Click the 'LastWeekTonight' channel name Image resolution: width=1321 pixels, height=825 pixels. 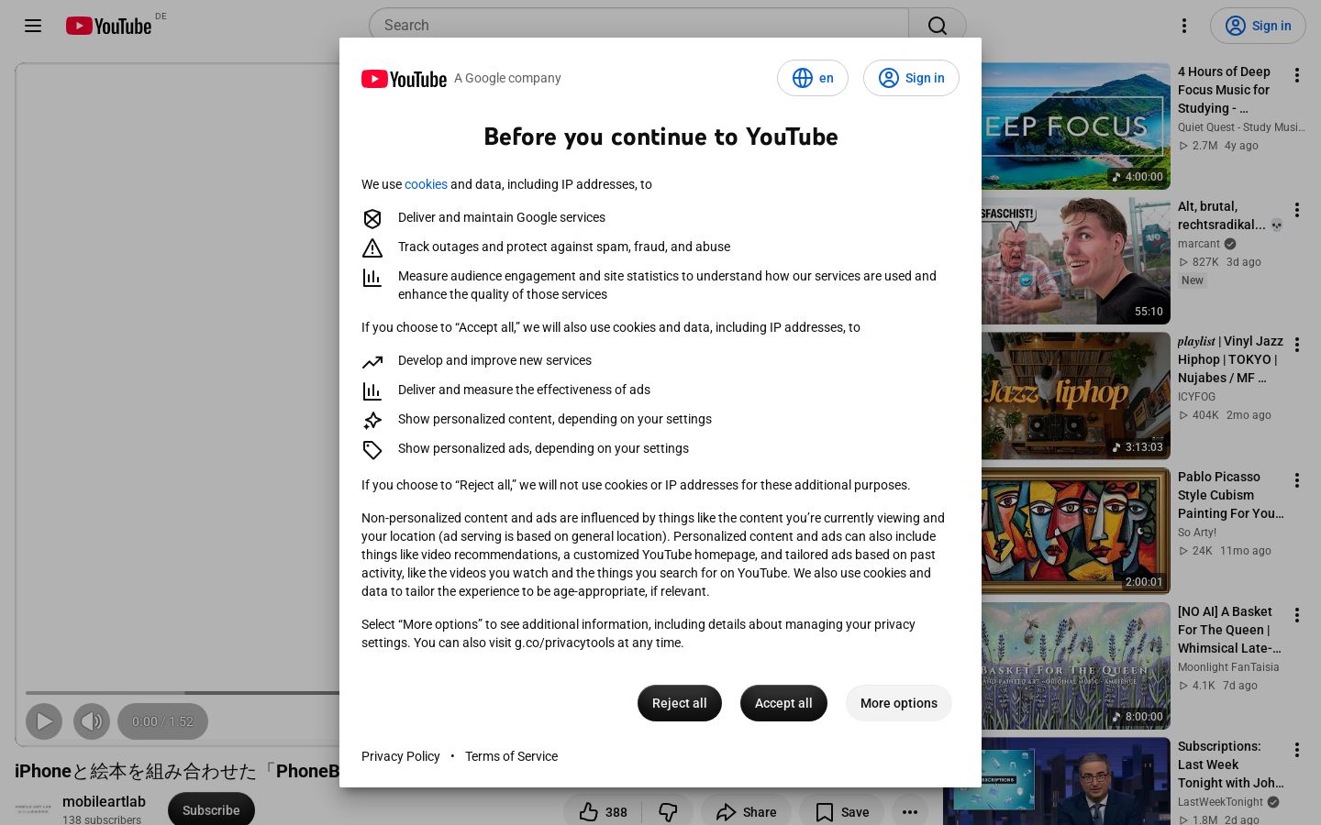tap(1221, 802)
